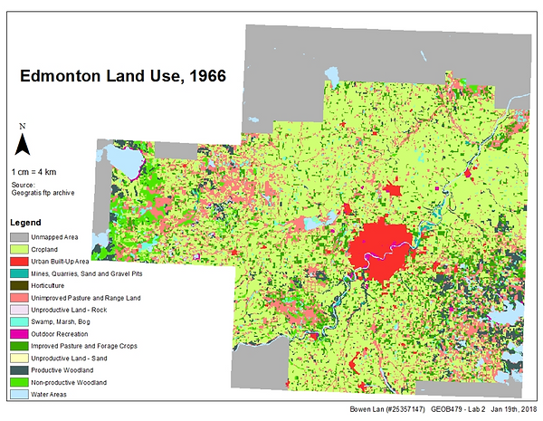Image resolution: width=543 pixels, height=421 pixels.
Task: Click the Legend heading
Action: tap(25, 223)
